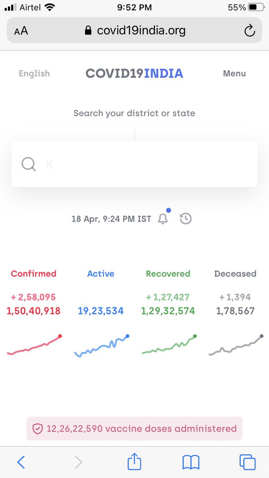Select the Deceased statistics card
The image size is (269, 478).
click(x=235, y=313)
